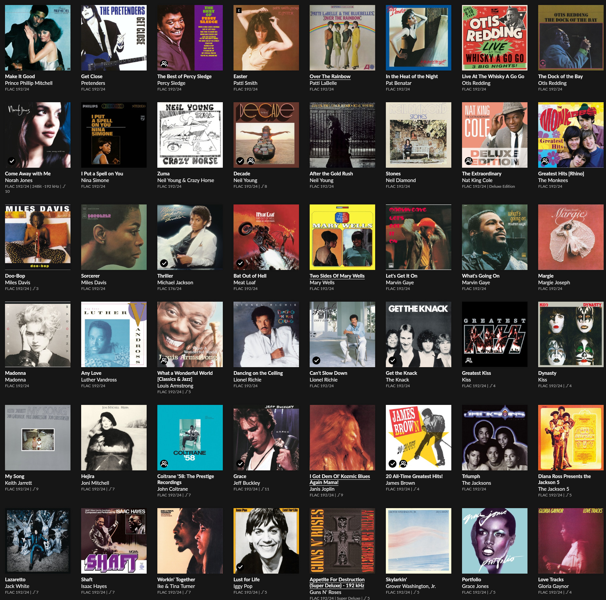Image resolution: width=606 pixels, height=600 pixels.
Task: Open Keith Jarrett My Song cover
Action: [x=38, y=438]
